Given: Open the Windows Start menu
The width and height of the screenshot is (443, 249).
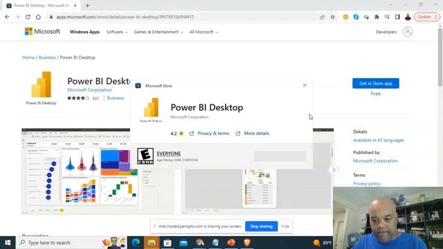Looking at the screenshot, I should click(x=8, y=243).
